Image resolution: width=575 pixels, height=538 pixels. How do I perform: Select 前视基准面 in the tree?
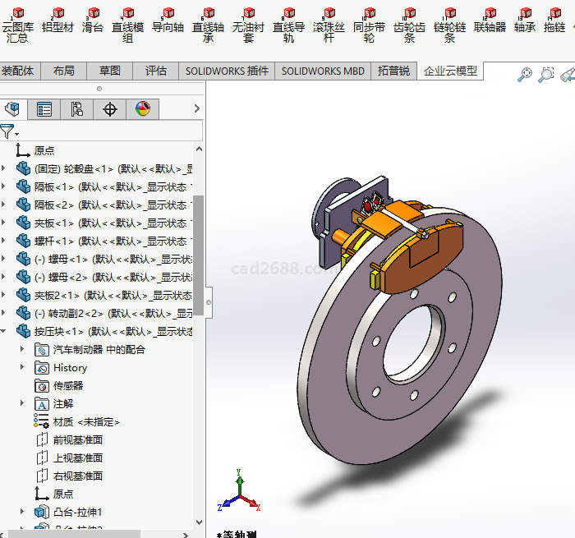[x=77, y=440]
